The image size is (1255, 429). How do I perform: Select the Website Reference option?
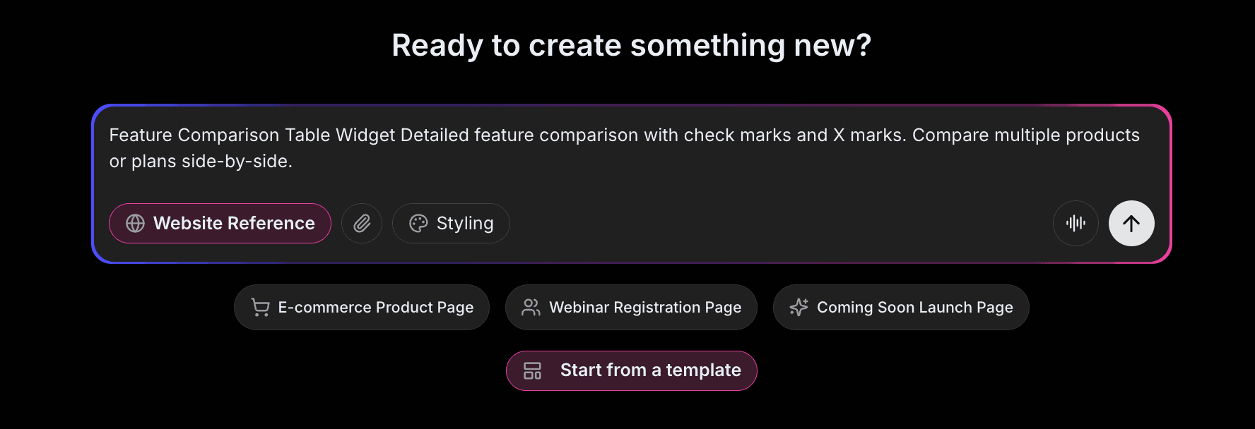click(x=220, y=223)
